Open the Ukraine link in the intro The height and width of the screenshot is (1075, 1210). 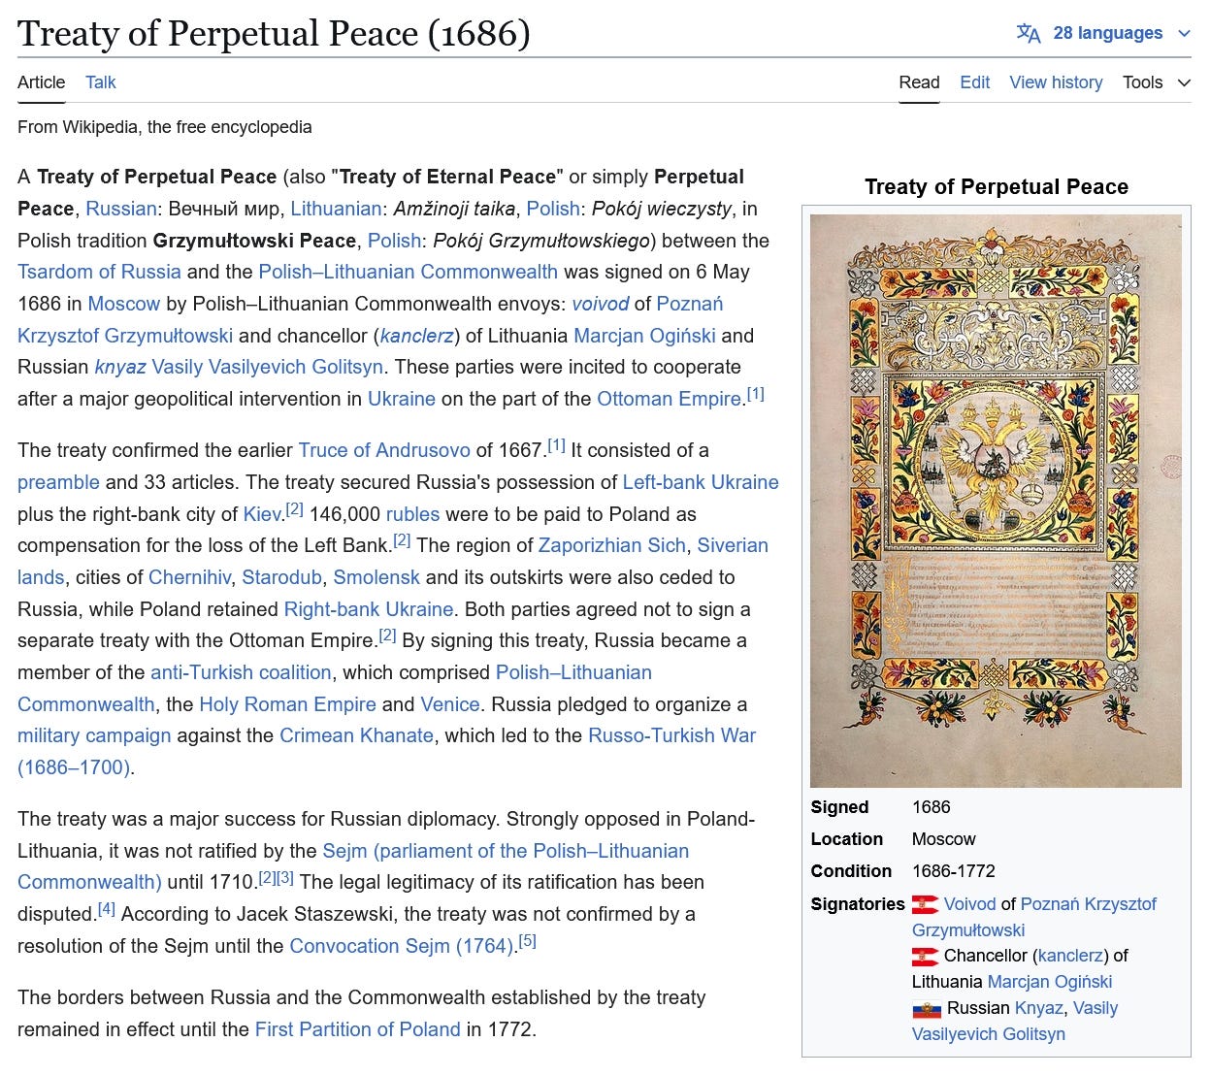[401, 399]
